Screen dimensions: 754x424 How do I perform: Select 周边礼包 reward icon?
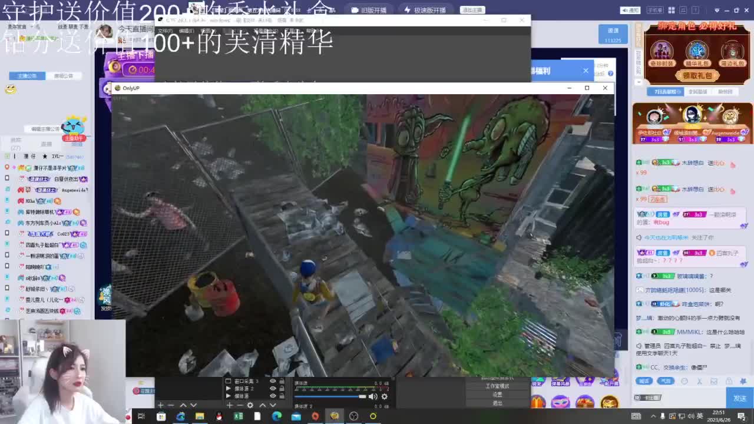[732, 52]
